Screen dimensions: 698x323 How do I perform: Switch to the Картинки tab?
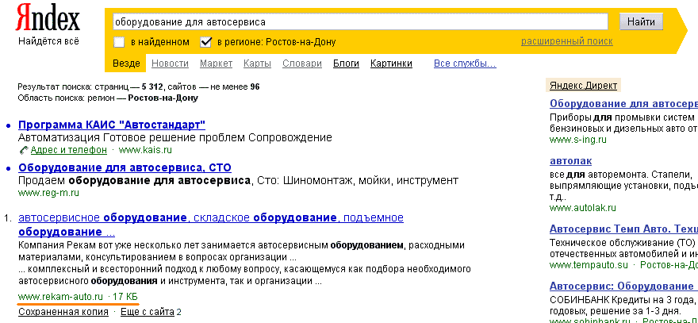[391, 63]
